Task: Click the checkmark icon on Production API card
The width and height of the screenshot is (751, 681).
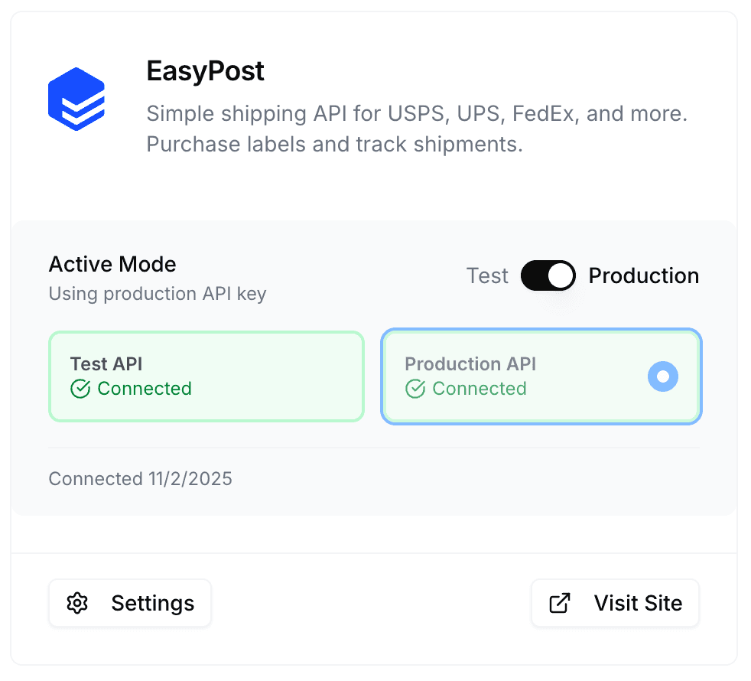Action: [x=415, y=389]
